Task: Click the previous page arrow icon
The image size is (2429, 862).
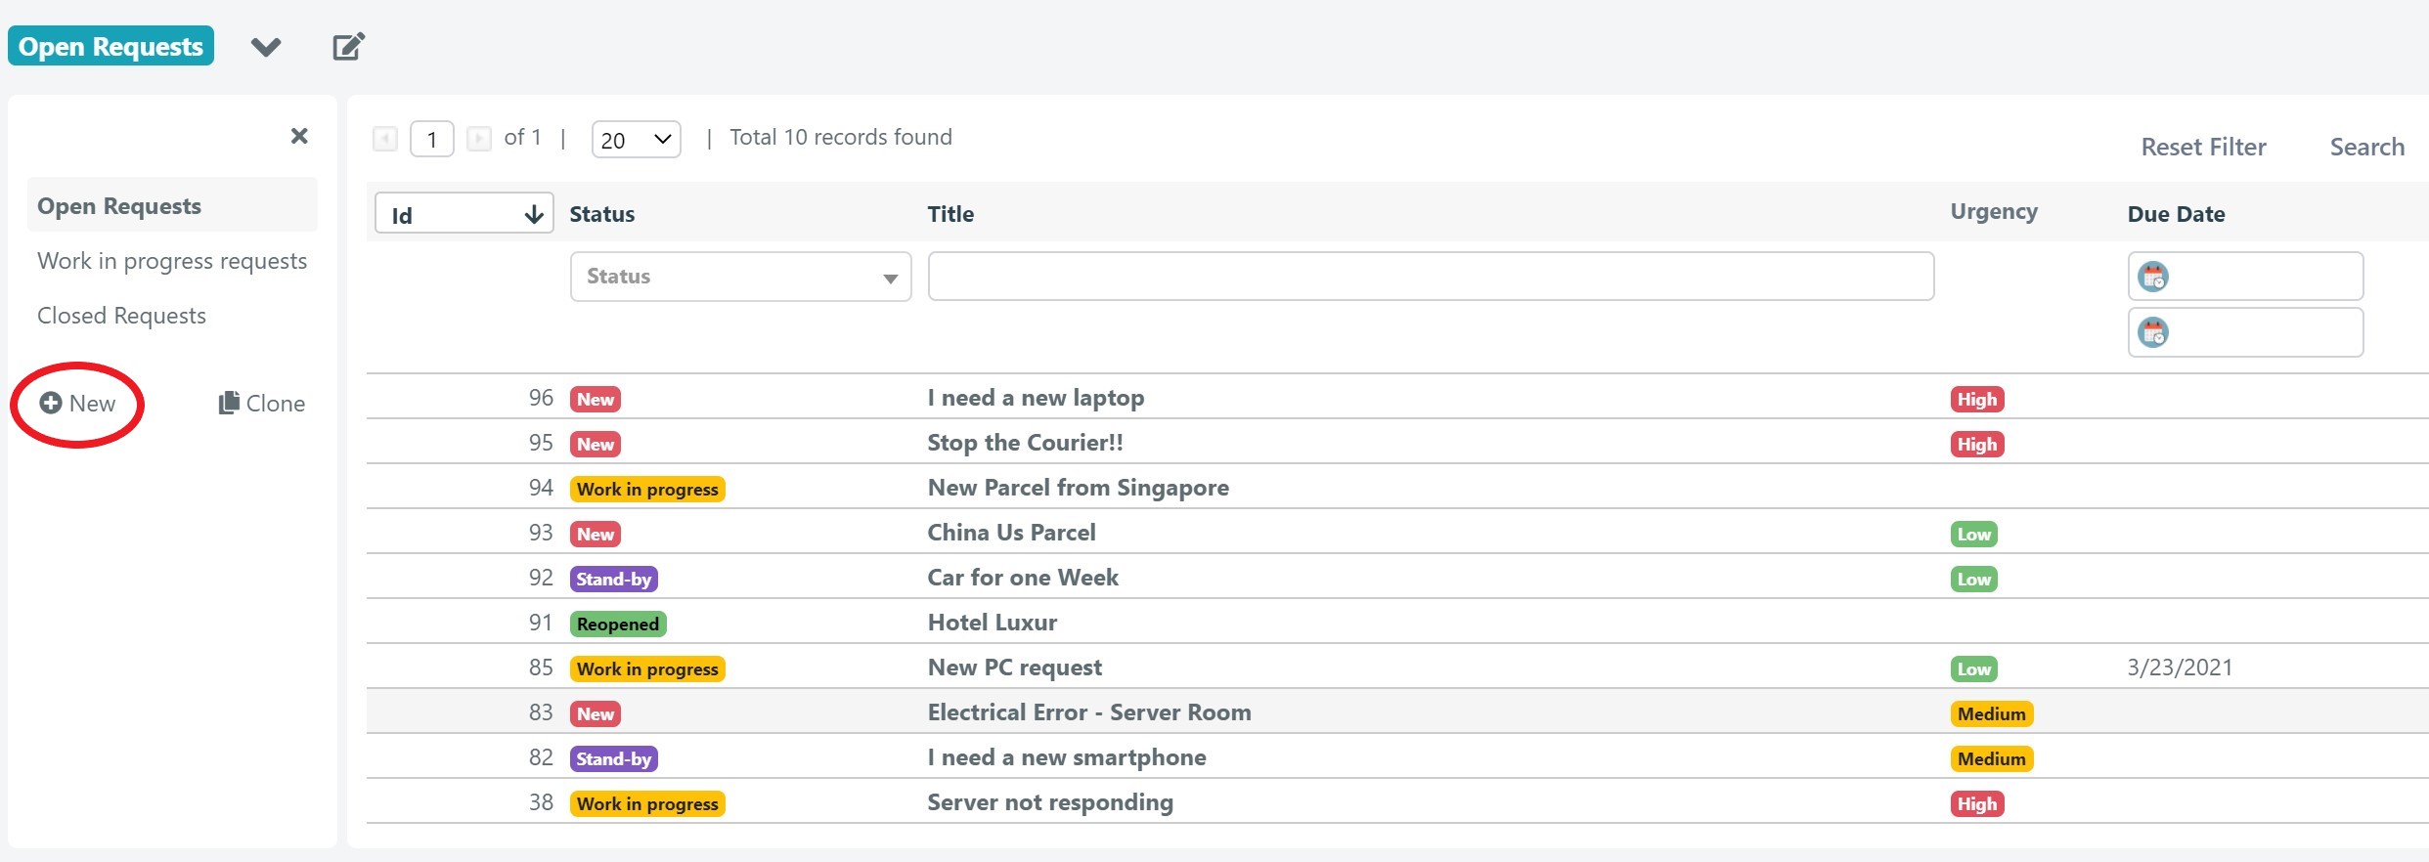Action: pos(385,139)
